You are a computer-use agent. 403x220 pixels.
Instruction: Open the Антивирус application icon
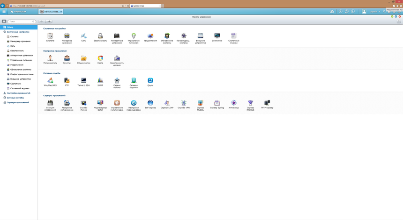tap(234, 103)
